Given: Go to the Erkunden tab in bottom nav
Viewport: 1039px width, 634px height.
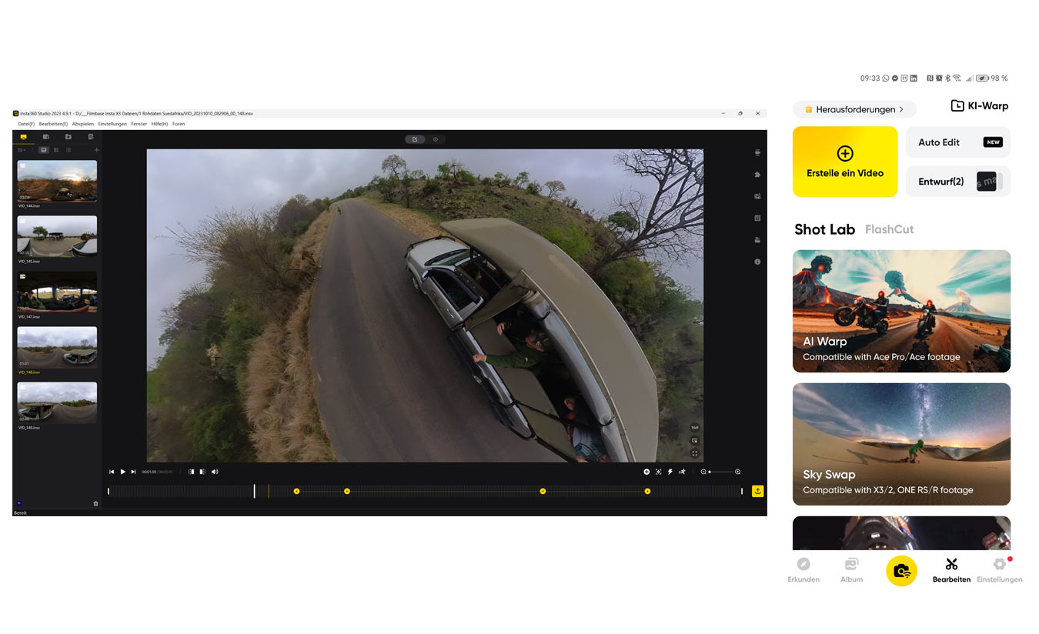Looking at the screenshot, I should click(x=803, y=570).
